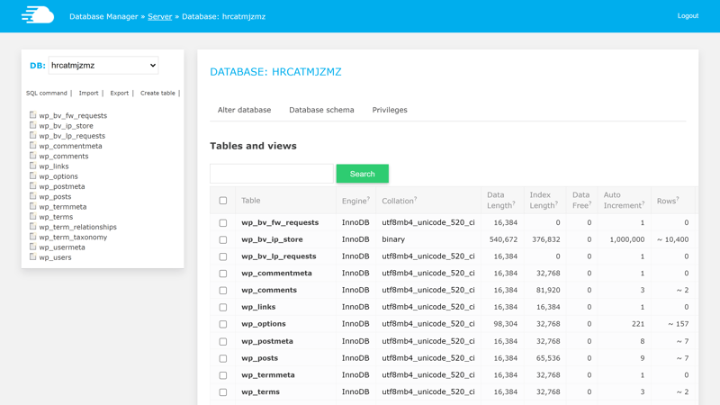This screenshot has height=405, width=720.
Task: Click the cloud logo icon in header
Action: tap(38, 15)
